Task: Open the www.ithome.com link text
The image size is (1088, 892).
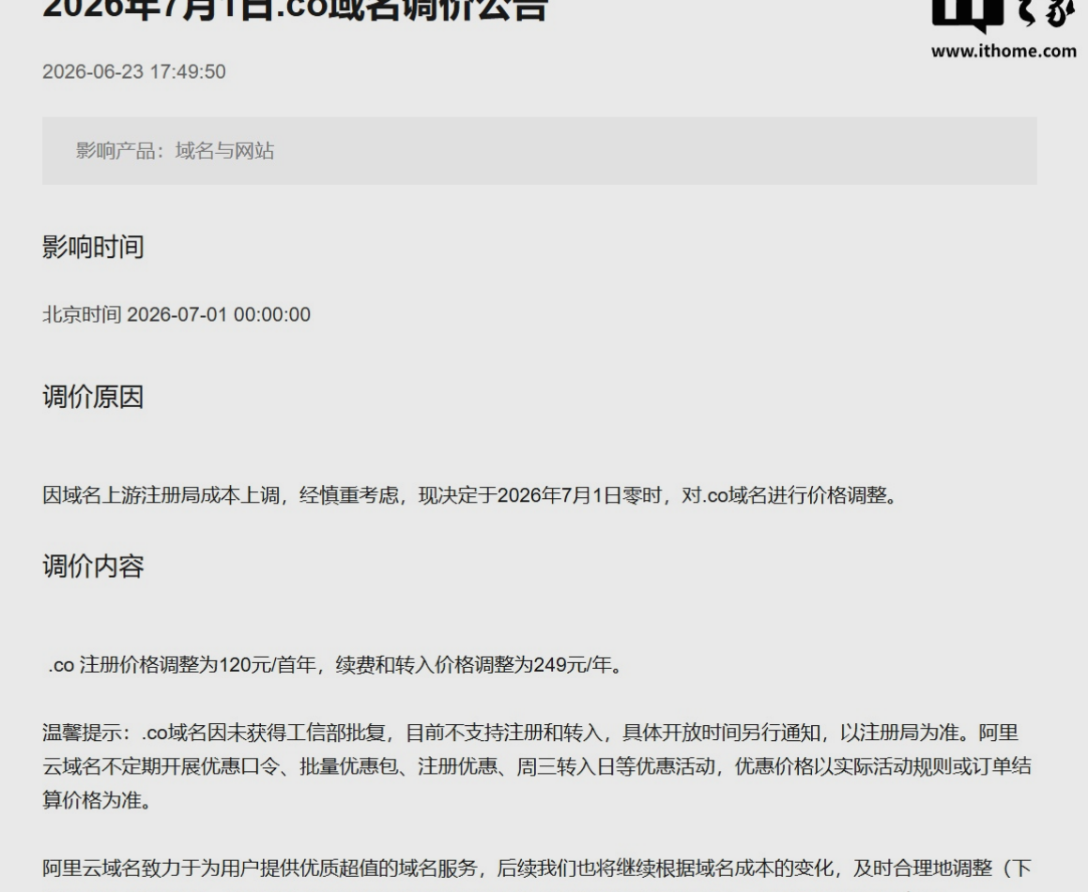Action: [1004, 51]
